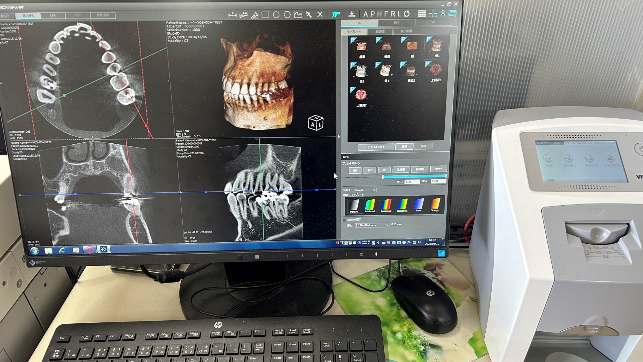The width and height of the screenshot is (643, 362).
Task: Switch to the アウトプット tab
Action: [x=103, y=15]
